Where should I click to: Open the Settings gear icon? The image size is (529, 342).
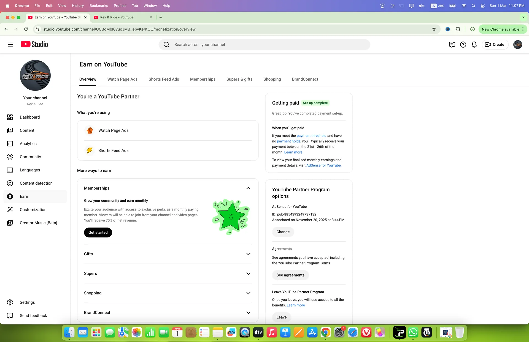(x=10, y=302)
